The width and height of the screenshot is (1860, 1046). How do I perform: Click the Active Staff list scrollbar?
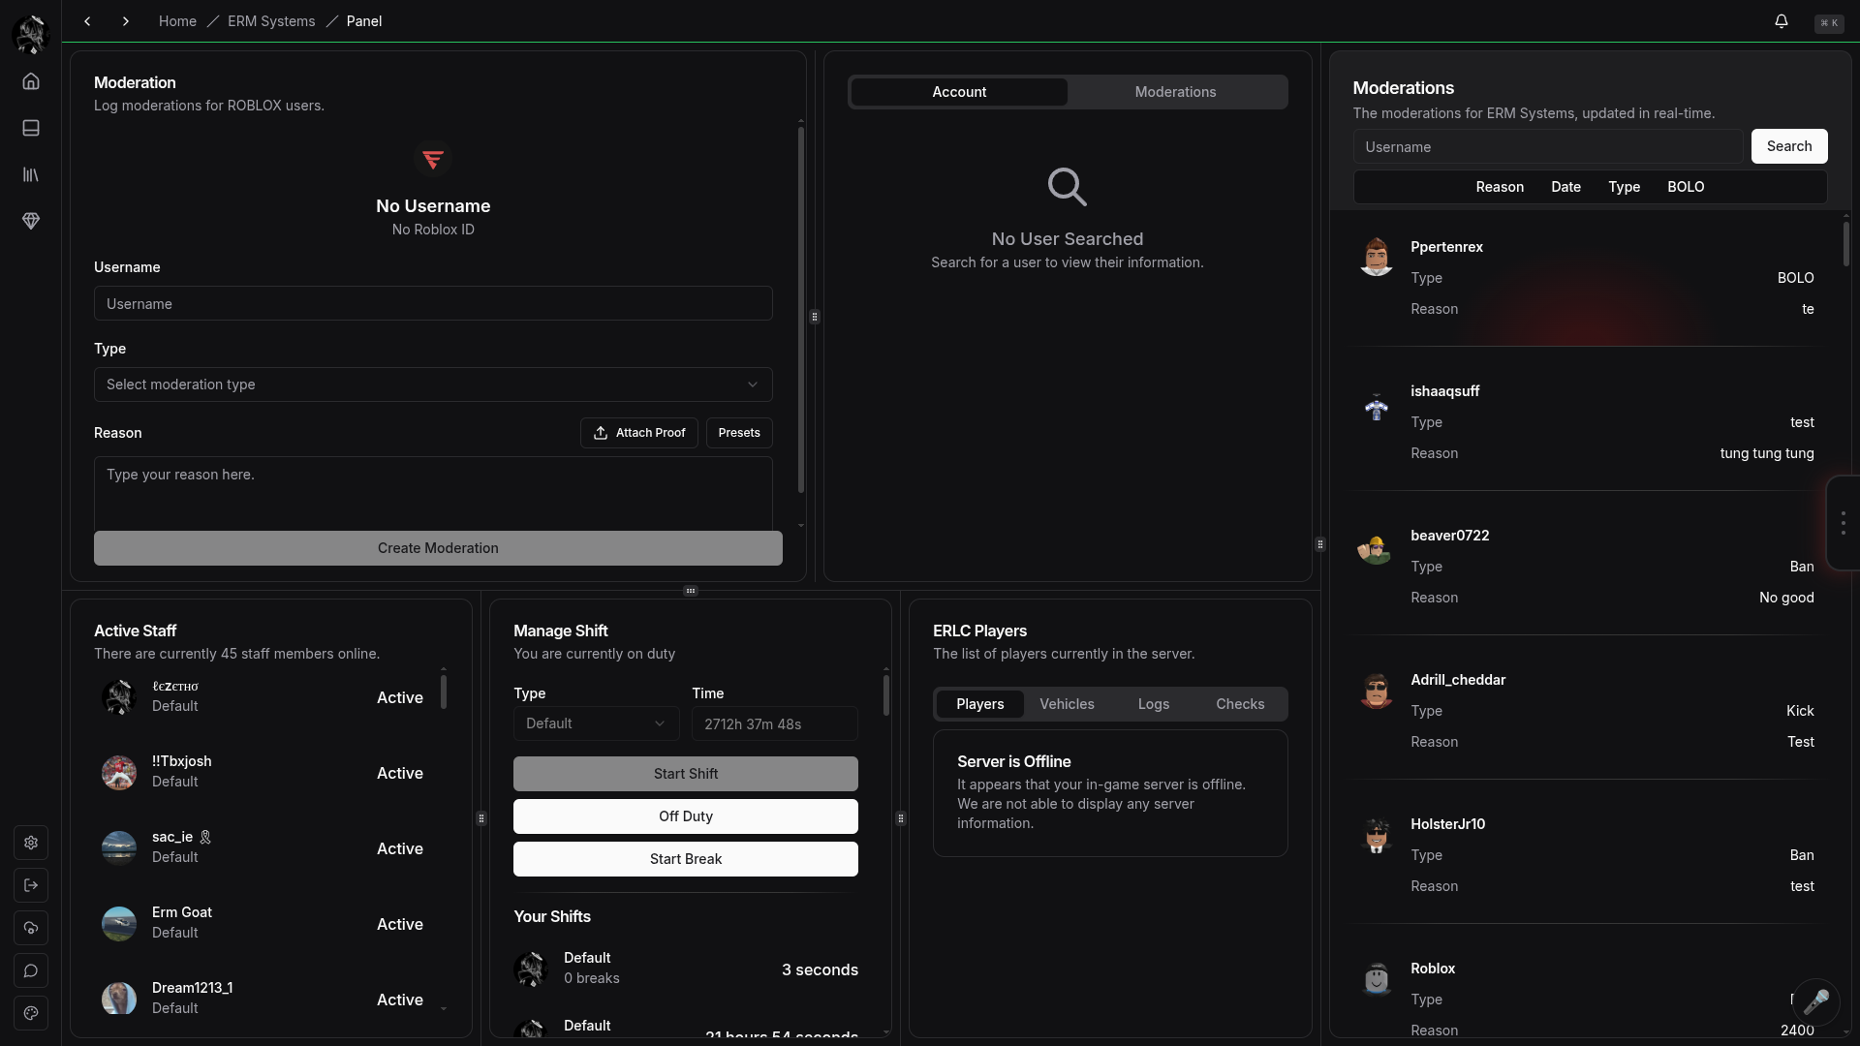coord(444,692)
